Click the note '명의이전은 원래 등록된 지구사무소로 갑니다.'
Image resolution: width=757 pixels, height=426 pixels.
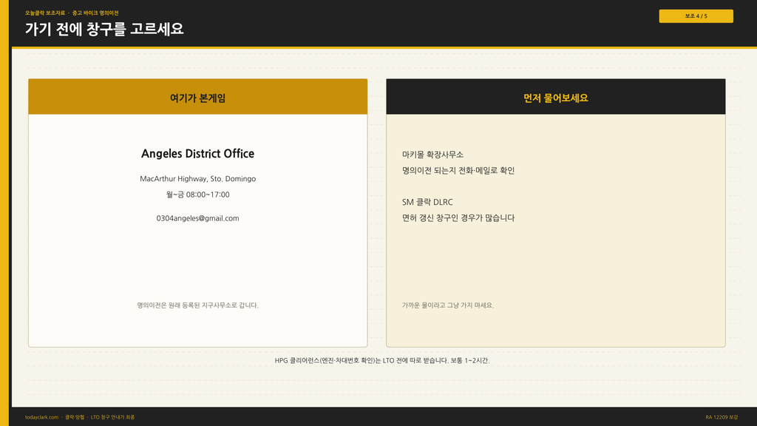198,305
